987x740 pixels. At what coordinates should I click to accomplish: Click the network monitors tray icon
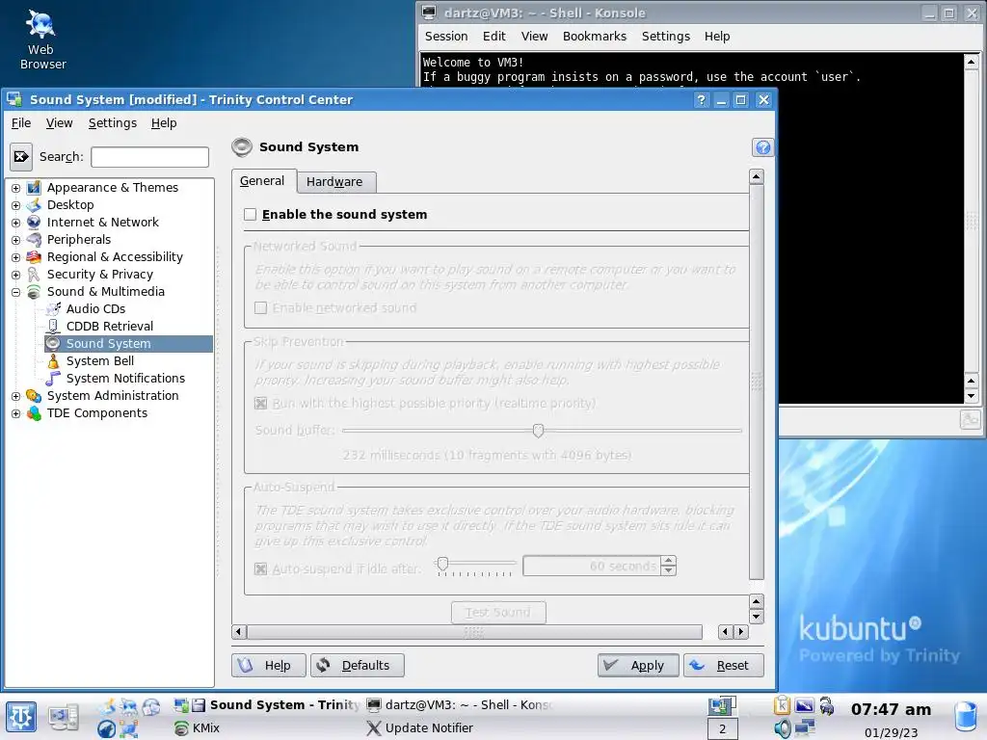[805, 728]
